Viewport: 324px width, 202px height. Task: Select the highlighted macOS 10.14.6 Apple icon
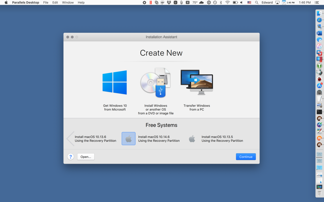coord(128,139)
